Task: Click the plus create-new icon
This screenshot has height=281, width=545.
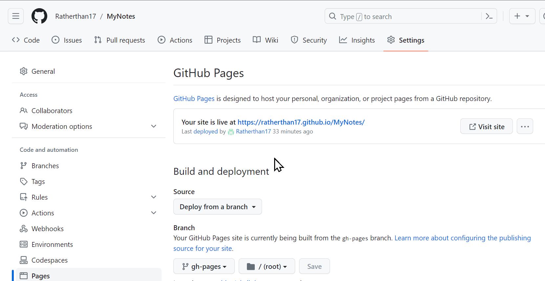Action: (517, 16)
